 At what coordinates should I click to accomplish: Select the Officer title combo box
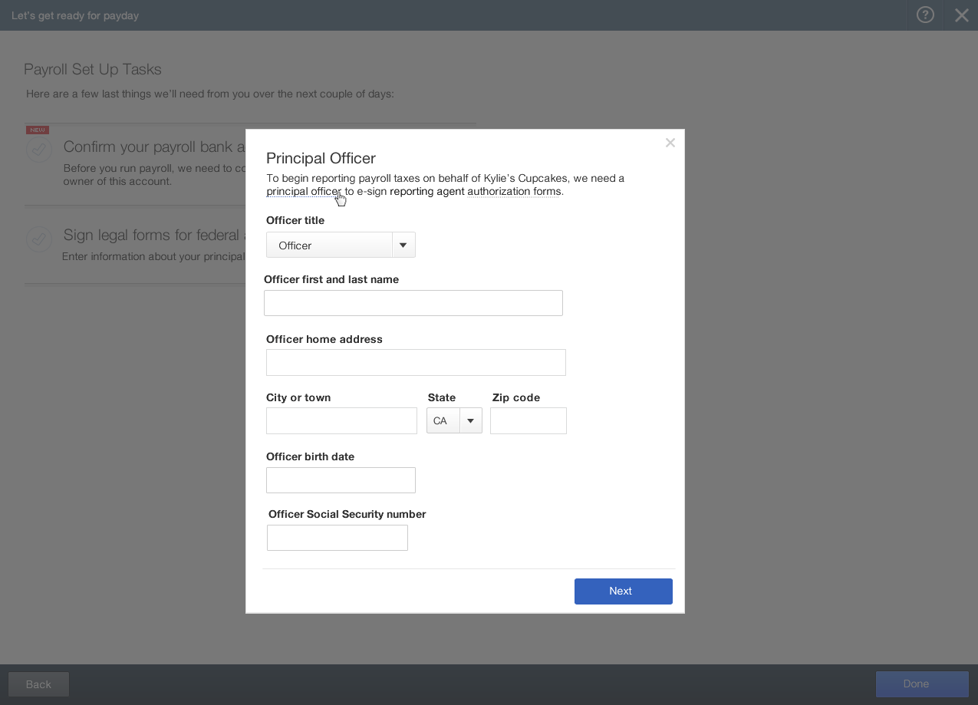click(341, 245)
